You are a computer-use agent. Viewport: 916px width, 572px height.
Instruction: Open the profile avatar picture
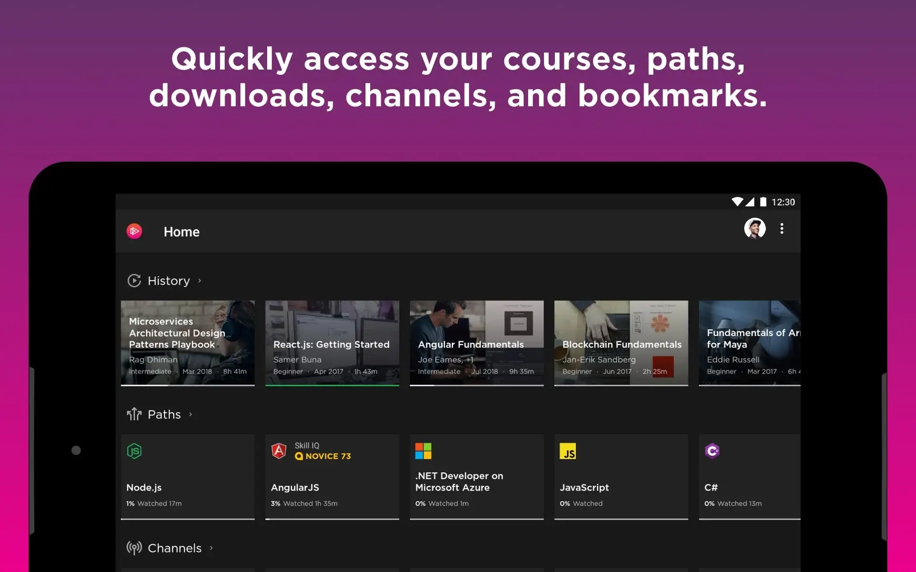755,229
